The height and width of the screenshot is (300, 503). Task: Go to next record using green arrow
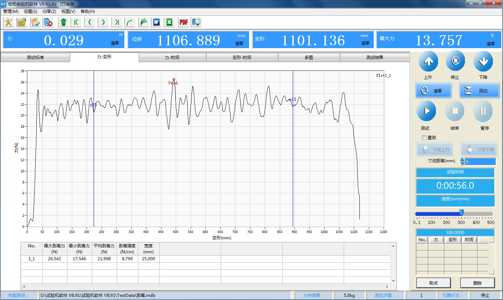click(x=103, y=22)
